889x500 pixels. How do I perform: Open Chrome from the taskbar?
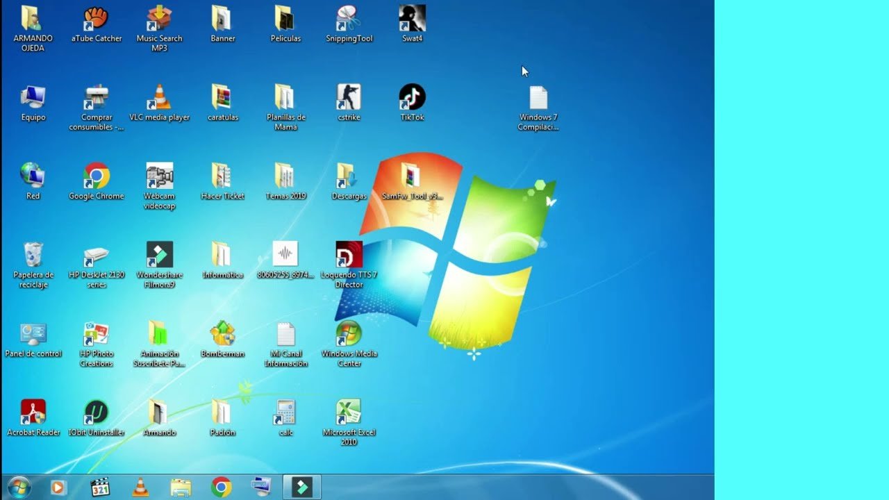pyautogui.click(x=221, y=487)
